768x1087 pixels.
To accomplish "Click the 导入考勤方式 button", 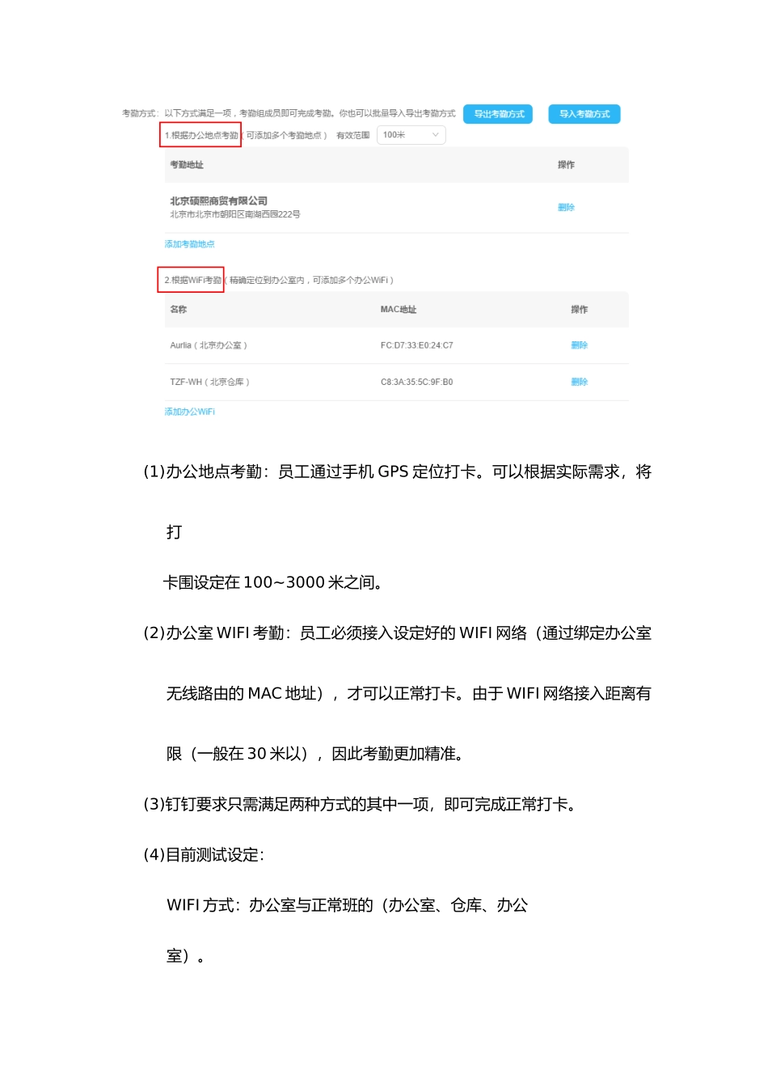I will tap(584, 114).
